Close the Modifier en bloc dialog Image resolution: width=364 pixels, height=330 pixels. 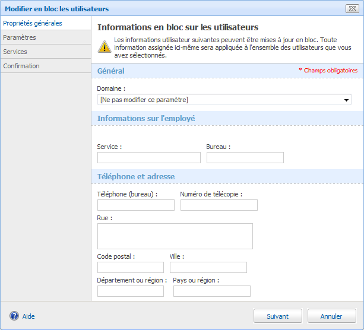point(351,9)
